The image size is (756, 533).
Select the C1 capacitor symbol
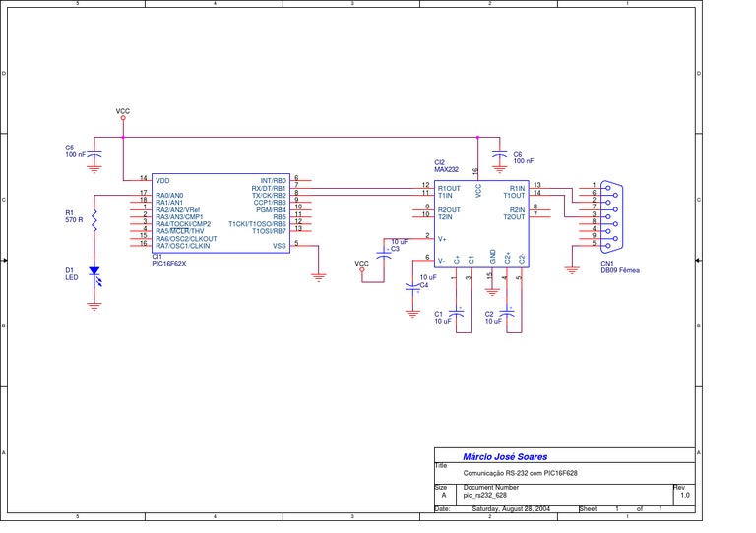(456, 313)
